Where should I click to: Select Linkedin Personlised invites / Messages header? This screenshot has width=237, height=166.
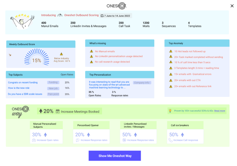coord(138,125)
